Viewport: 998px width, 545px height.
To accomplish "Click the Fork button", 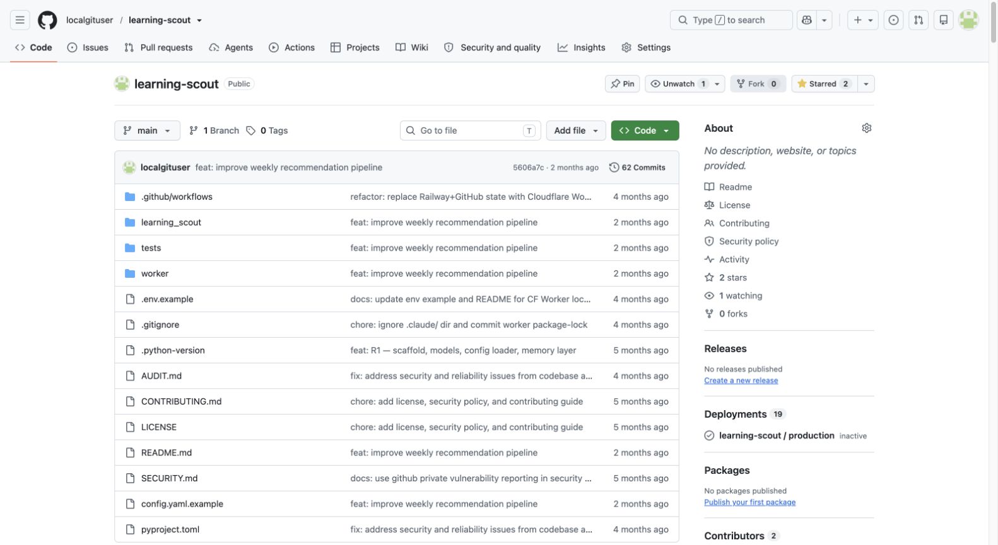I will pos(758,84).
